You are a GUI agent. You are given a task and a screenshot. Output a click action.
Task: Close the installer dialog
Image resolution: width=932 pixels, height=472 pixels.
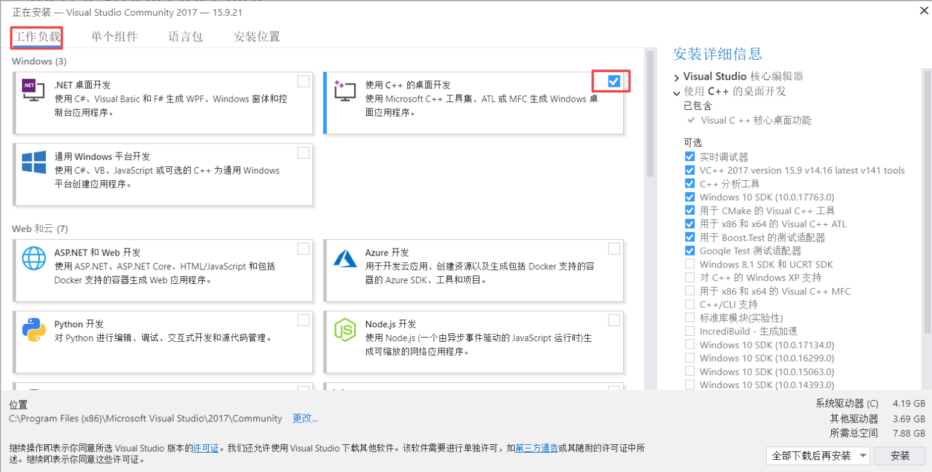pyautogui.click(x=922, y=11)
